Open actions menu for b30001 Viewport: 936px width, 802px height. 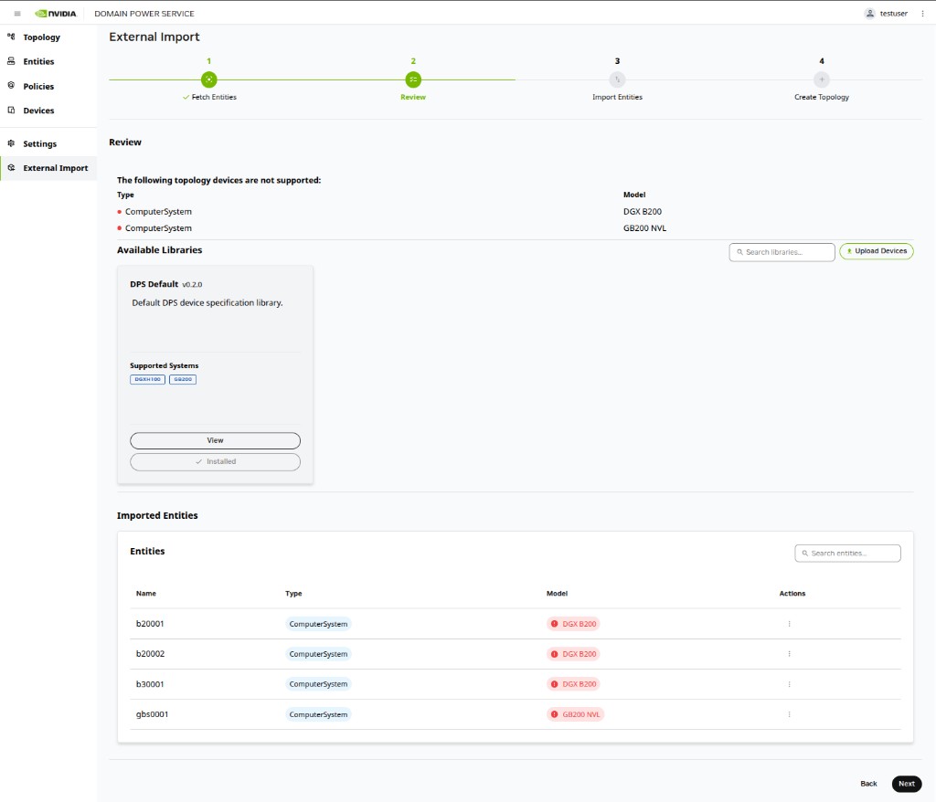(x=789, y=684)
